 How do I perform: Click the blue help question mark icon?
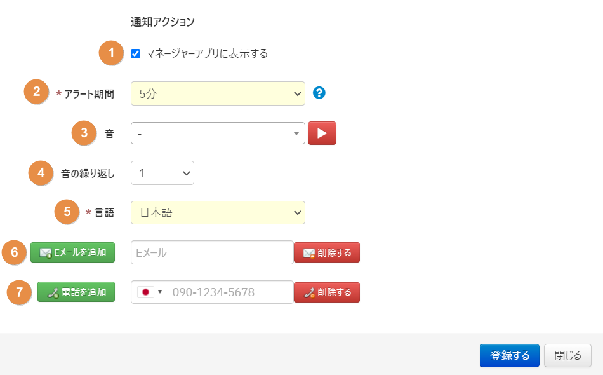coord(319,93)
